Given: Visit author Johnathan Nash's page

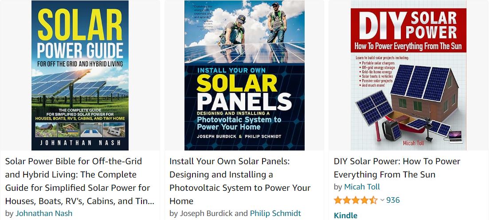Looking at the screenshot, I should (x=44, y=213).
